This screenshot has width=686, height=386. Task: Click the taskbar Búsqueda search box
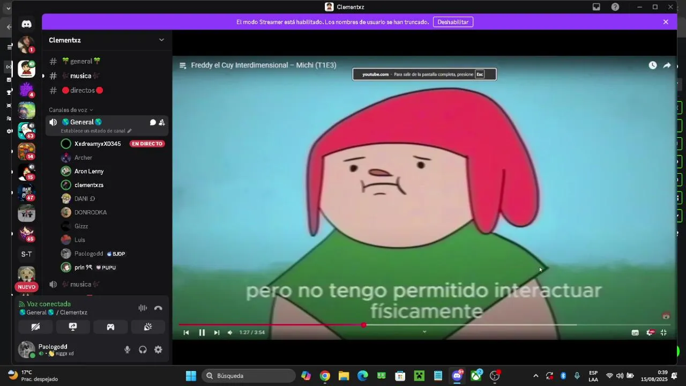(249, 376)
